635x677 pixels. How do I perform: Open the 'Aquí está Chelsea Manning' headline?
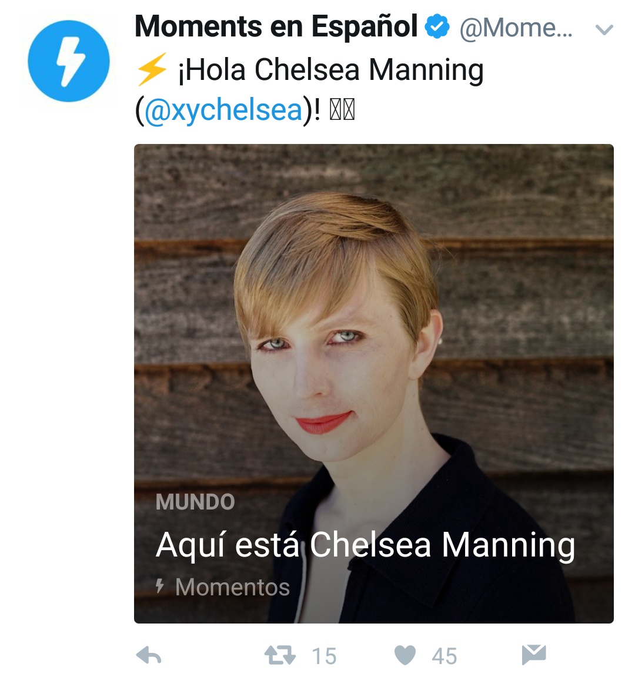pyautogui.click(x=365, y=545)
